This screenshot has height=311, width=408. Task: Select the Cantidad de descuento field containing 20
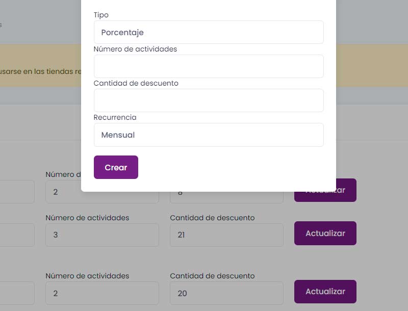[226, 293]
